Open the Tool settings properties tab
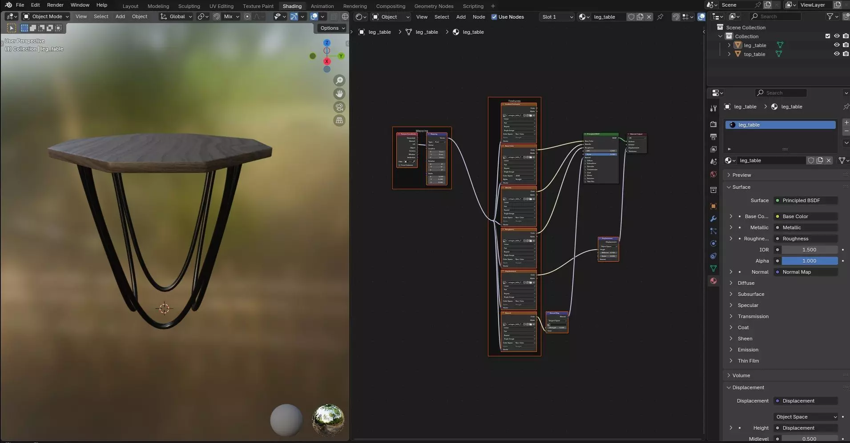This screenshot has width=850, height=443. tap(713, 108)
